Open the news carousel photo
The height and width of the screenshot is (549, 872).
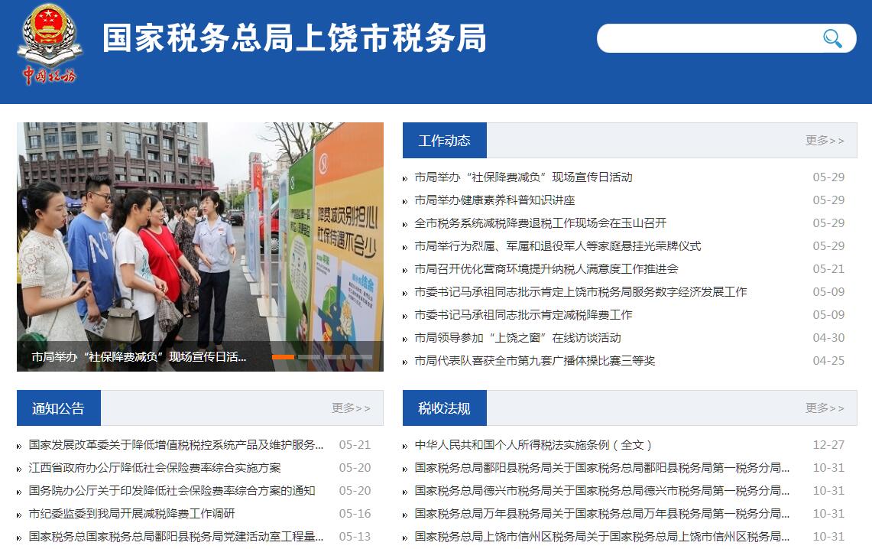pyautogui.click(x=200, y=229)
